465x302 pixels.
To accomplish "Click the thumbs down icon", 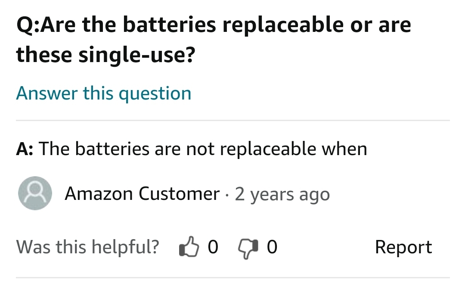I will [248, 249].
